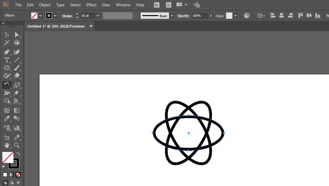Viewport: 329px width, 186px height.
Task: Open the Object menu
Action: [45, 5]
